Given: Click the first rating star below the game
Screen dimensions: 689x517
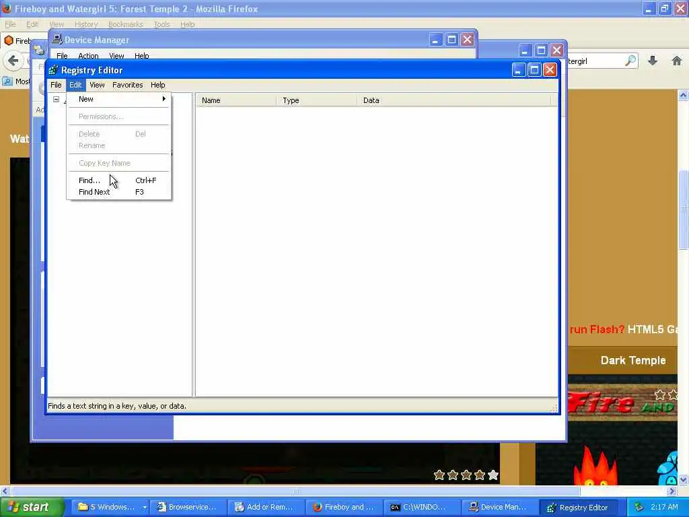Looking at the screenshot, I should (439, 475).
